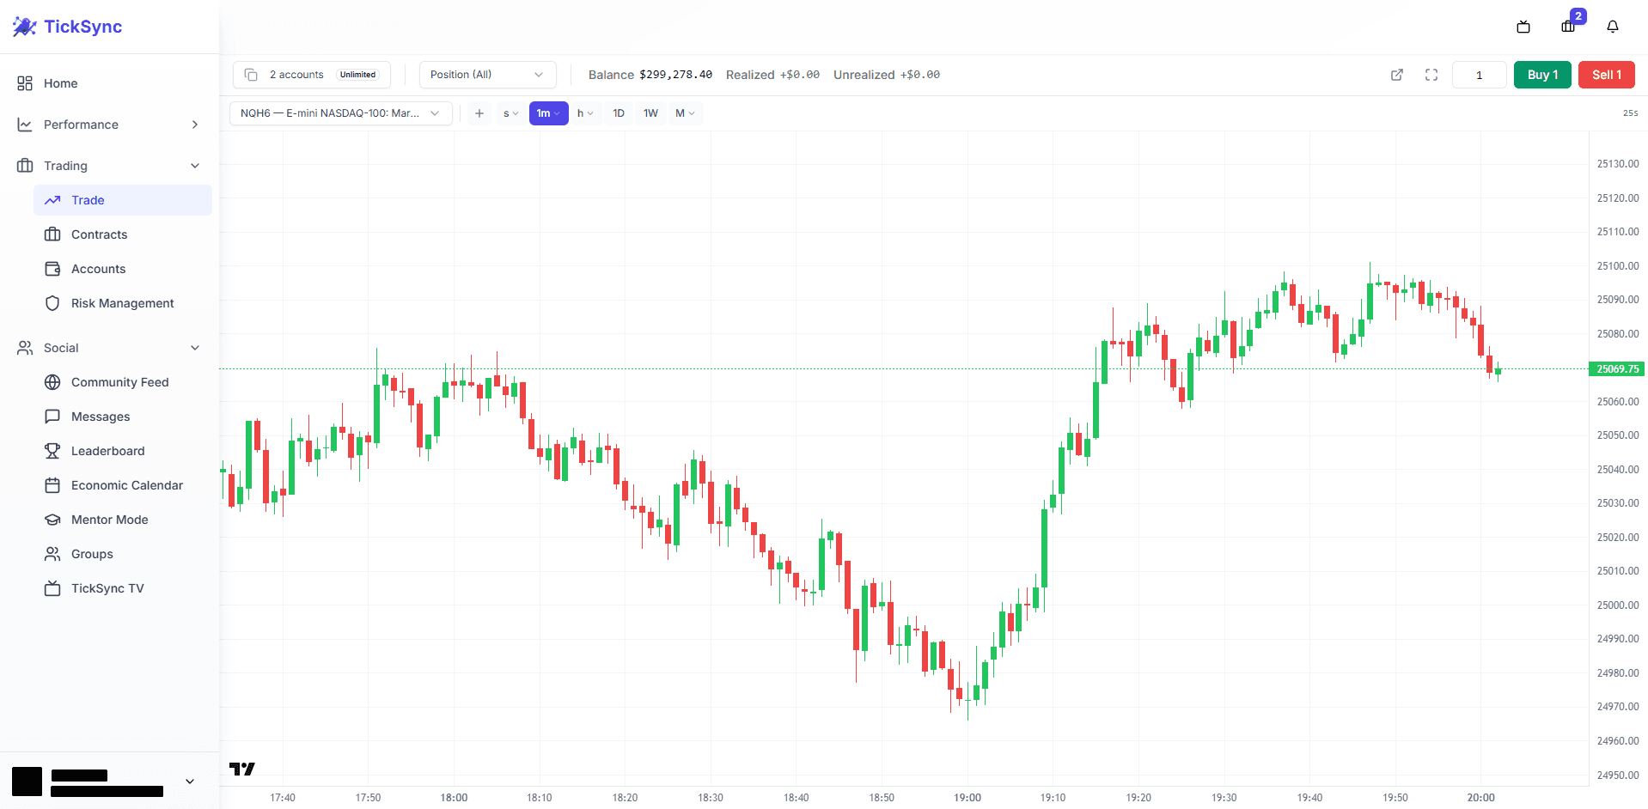
Task: Open the Contracts page icon
Action: (52, 234)
